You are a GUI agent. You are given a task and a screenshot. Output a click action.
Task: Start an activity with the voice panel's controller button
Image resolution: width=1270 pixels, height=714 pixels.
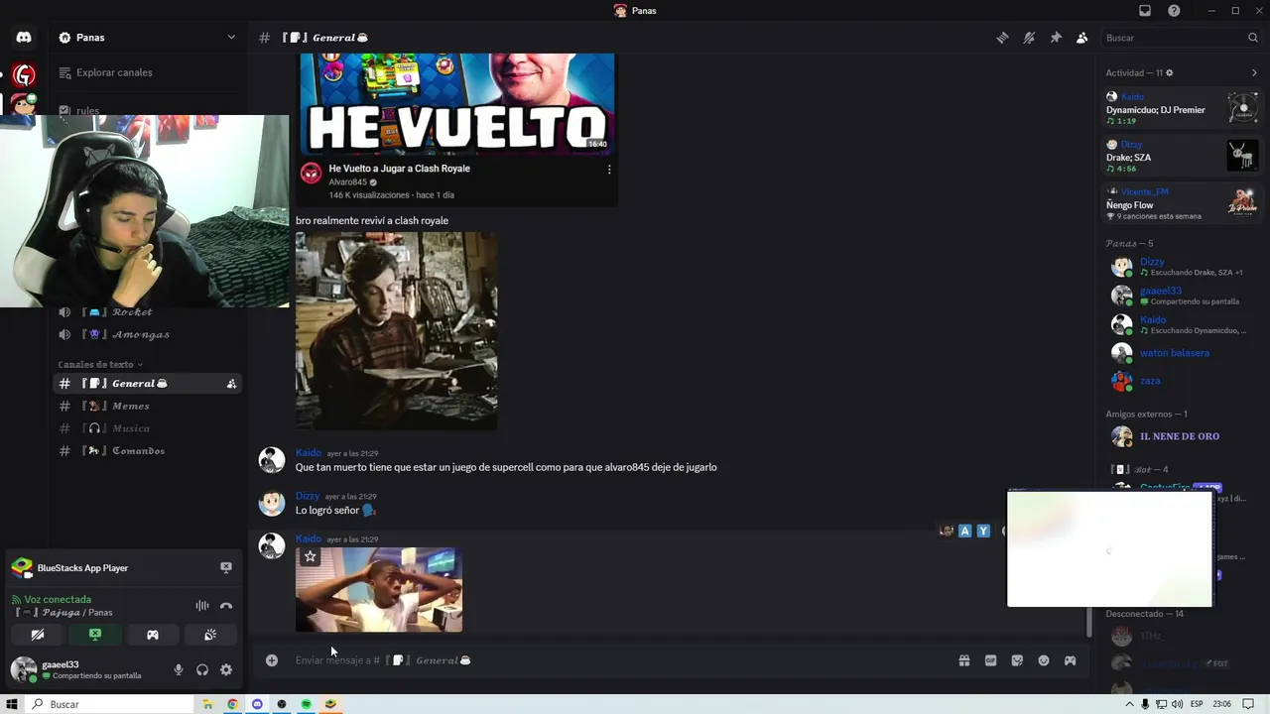[x=153, y=635]
